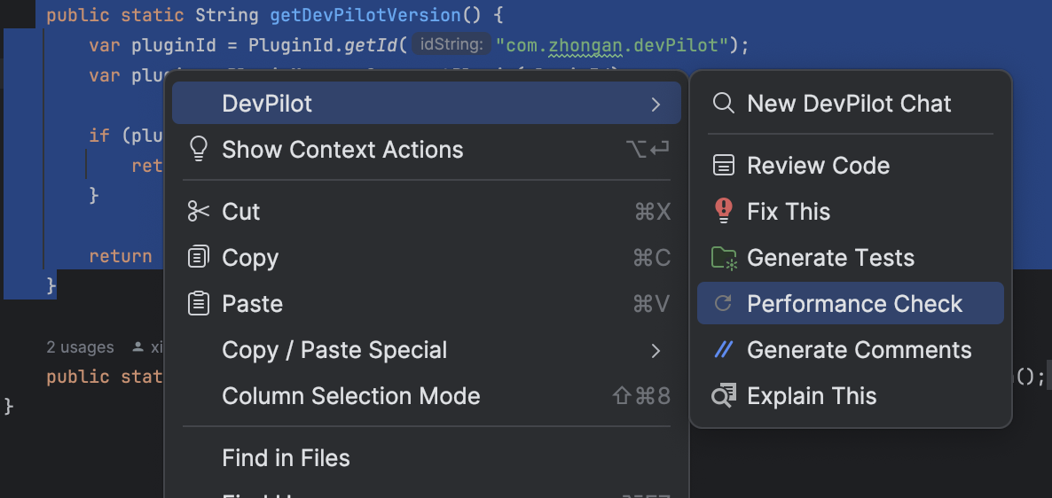
Task: Click the Review Code icon
Action: pyautogui.click(x=723, y=166)
